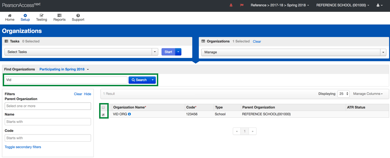Click Toggle secondary filters link
Image resolution: width=390 pixels, height=158 pixels.
(23, 147)
